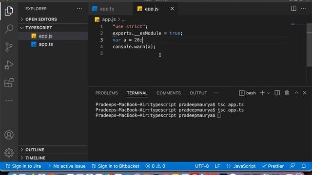Place cursor on line 4 console.warn(a)
The width and height of the screenshot is (312, 175).
point(134,47)
